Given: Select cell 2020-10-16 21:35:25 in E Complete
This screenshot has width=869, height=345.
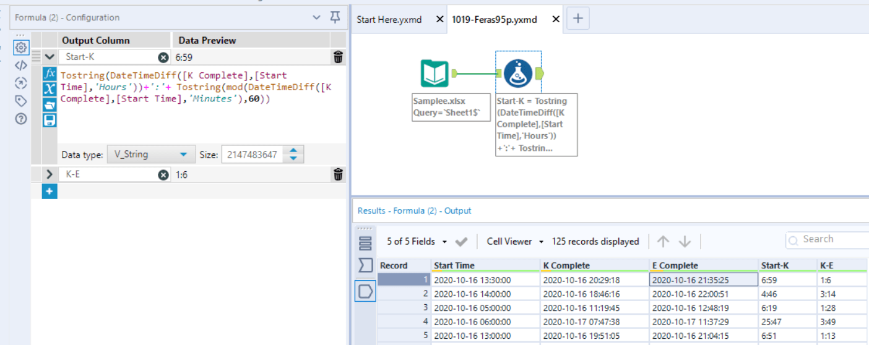Looking at the screenshot, I should (x=703, y=279).
